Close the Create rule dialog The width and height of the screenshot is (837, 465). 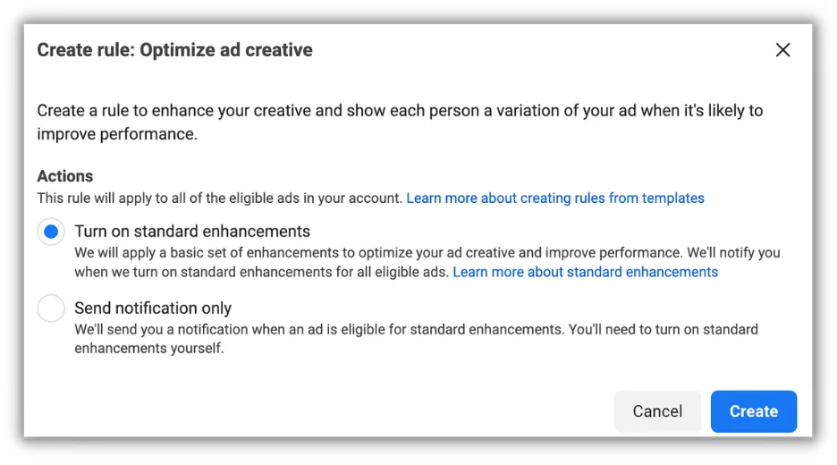pos(782,50)
